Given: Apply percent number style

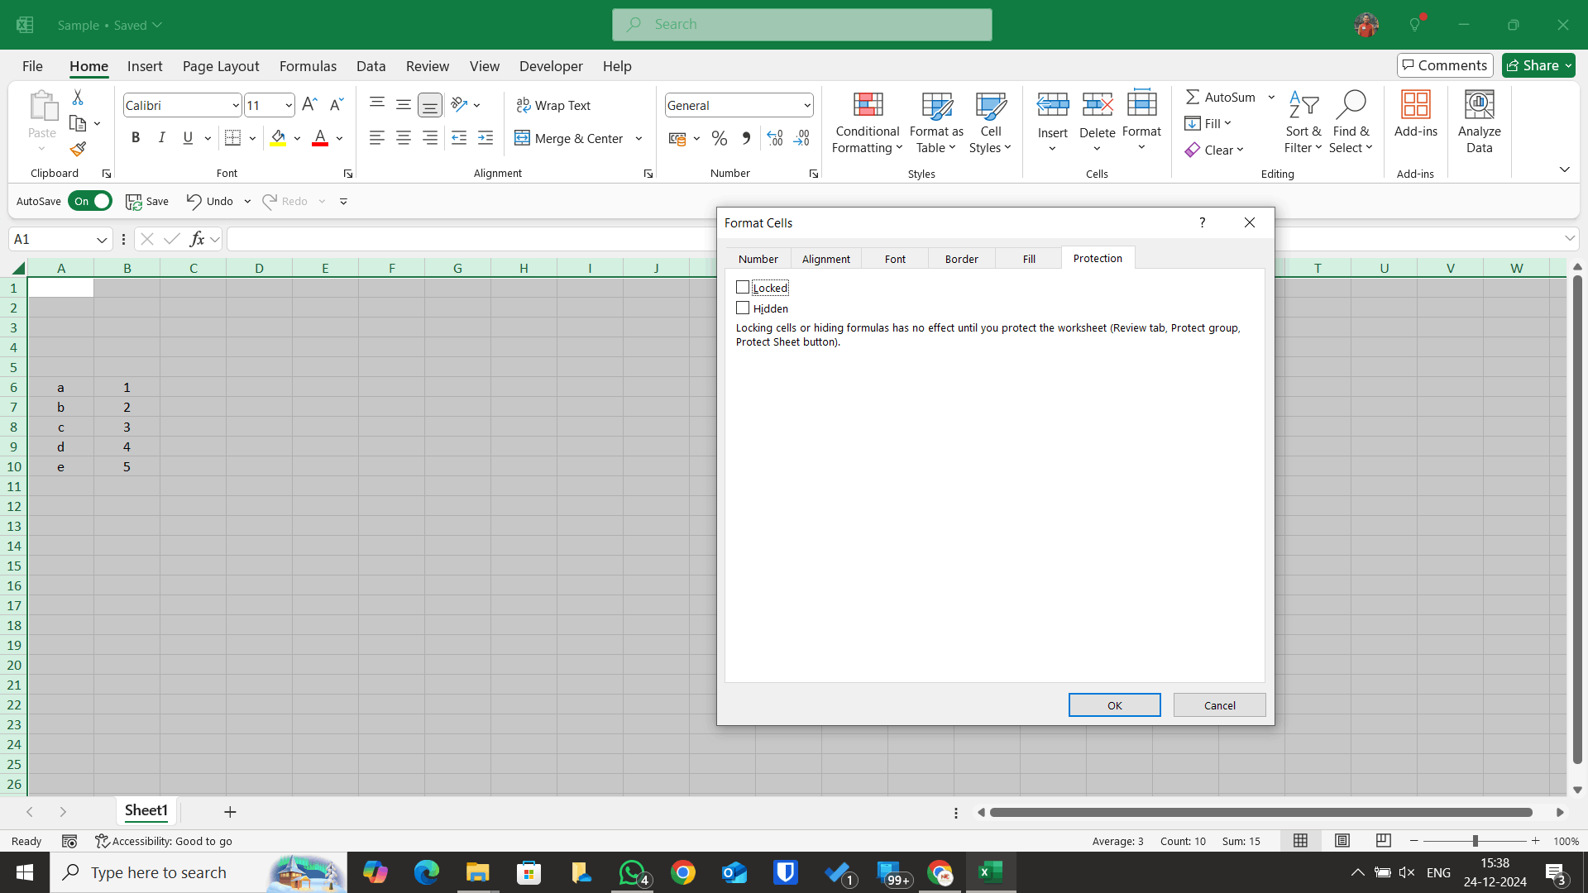Looking at the screenshot, I should pos(720,138).
